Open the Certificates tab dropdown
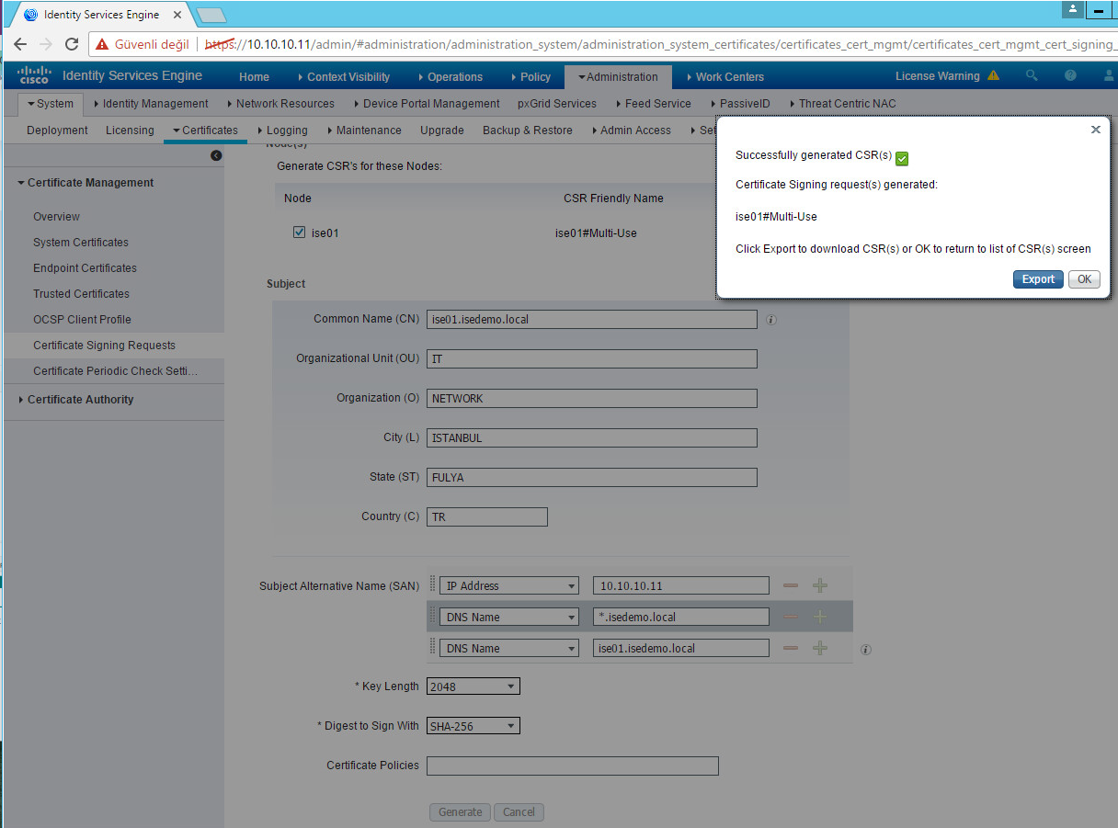 (205, 130)
